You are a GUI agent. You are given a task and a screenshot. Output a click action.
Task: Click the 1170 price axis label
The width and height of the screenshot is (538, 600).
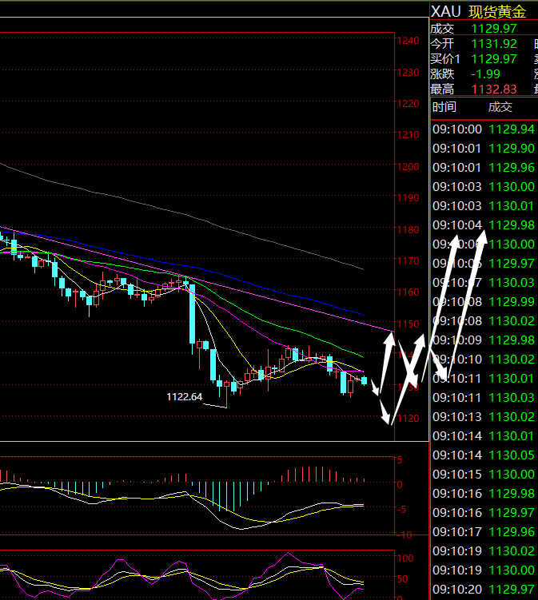click(x=408, y=261)
